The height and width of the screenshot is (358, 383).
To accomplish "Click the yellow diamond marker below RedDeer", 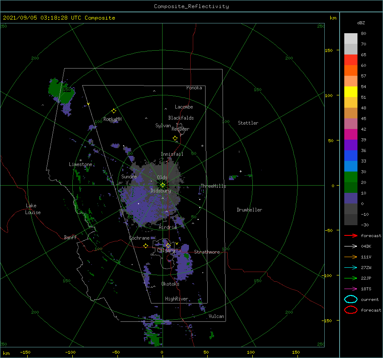I will click(x=175, y=138).
